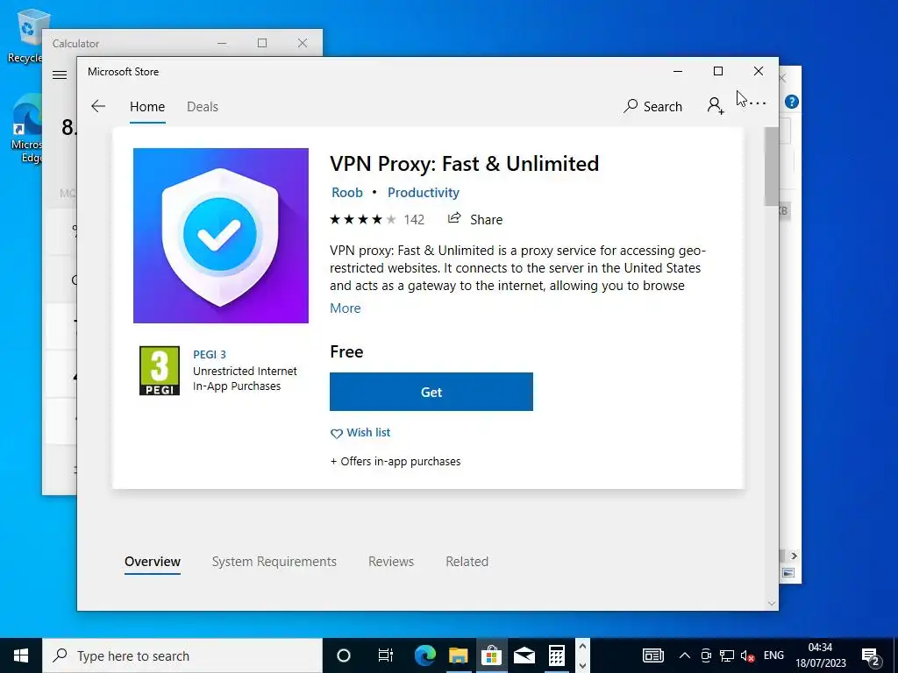Image resolution: width=898 pixels, height=673 pixels.
Task: Click the Store scrollbar down arrow
Action: pyautogui.click(x=772, y=603)
